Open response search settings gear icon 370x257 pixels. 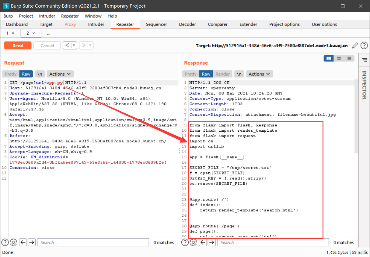(x=193, y=242)
